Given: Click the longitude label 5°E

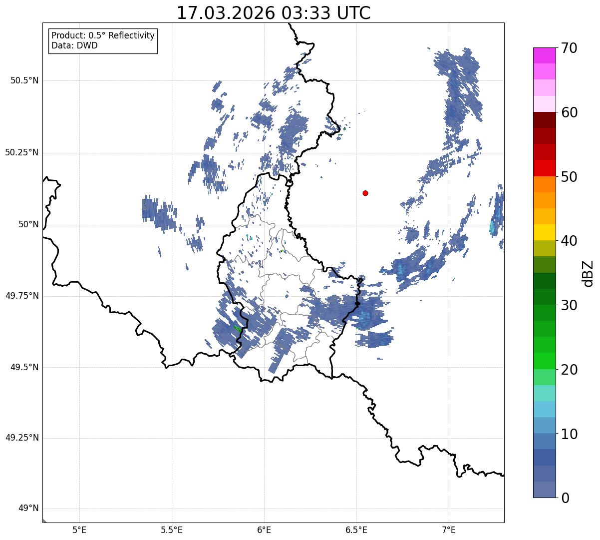Looking at the screenshot, I should [79, 530].
